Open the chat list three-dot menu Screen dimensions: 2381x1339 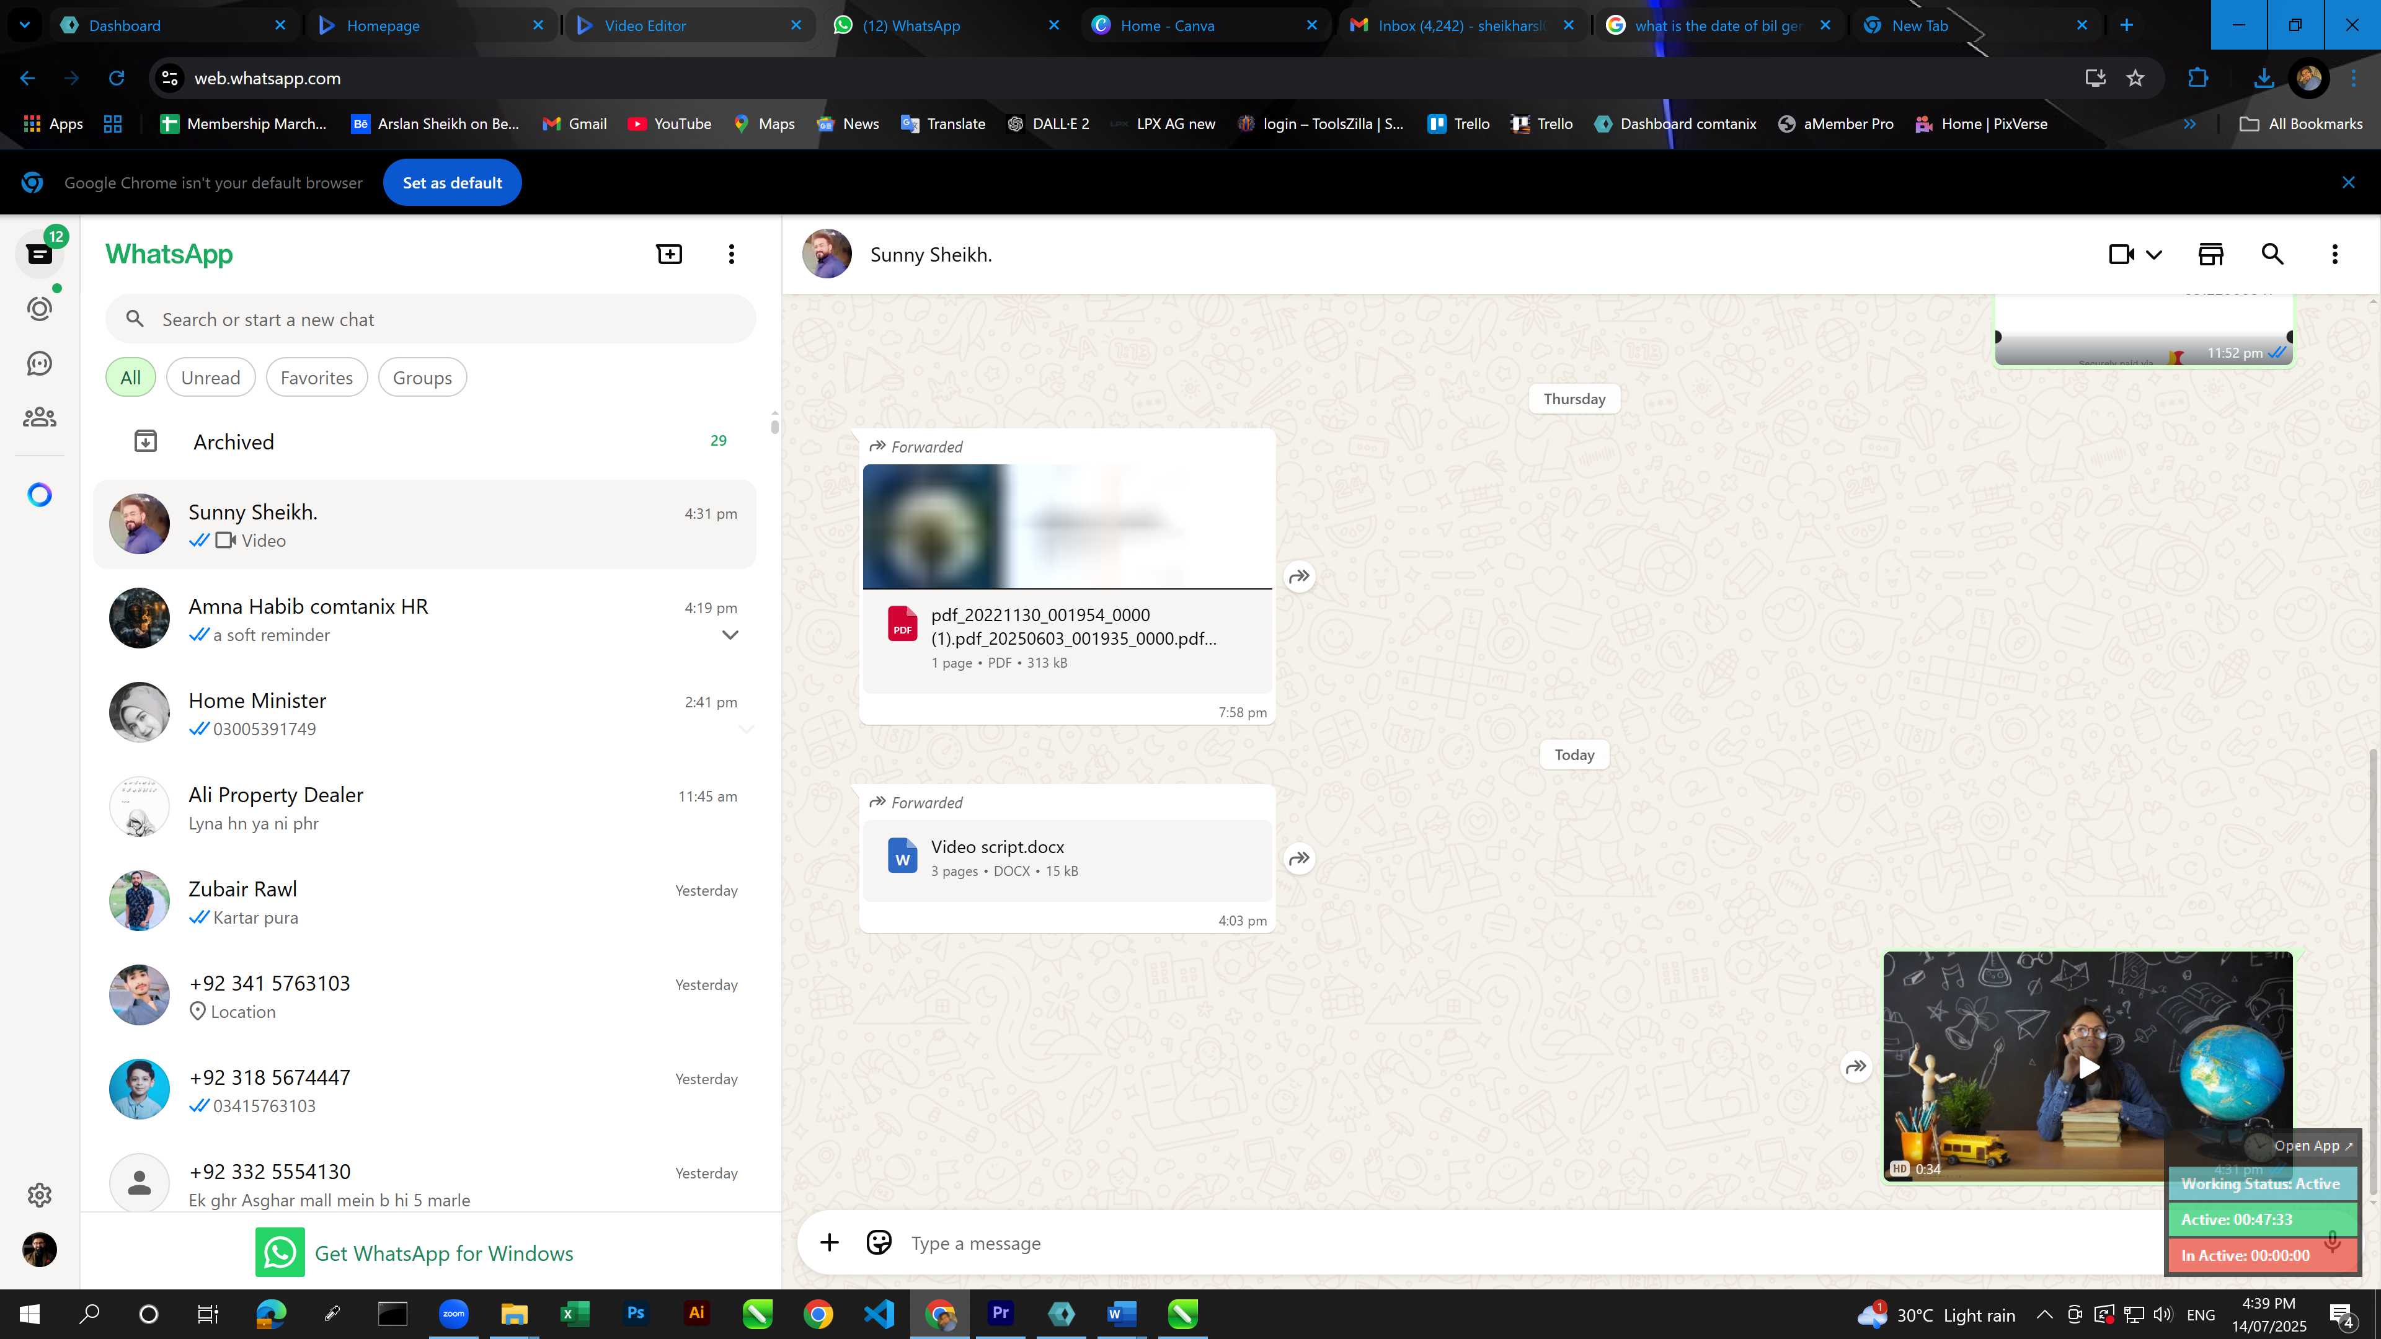click(x=731, y=254)
